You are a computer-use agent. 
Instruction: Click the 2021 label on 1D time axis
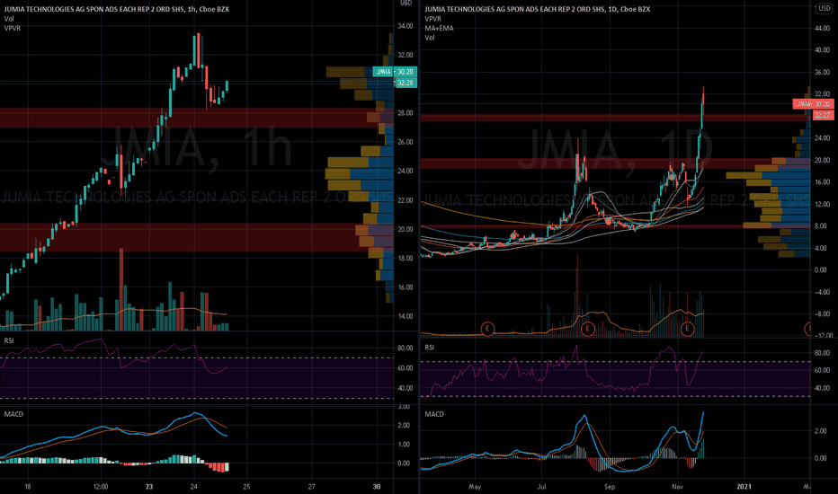tap(744, 487)
